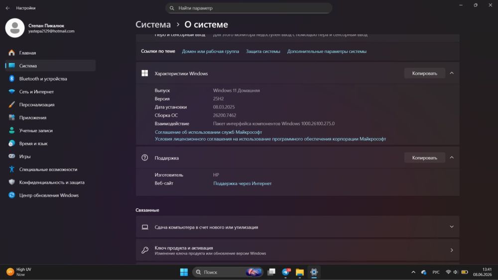Open Персонализация settings
This screenshot has width=498, height=280.
(50, 104)
